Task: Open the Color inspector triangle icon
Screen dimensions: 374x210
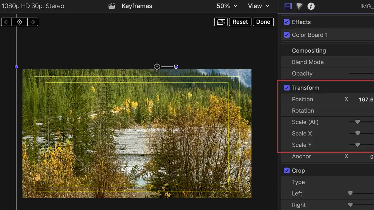Action: (300, 6)
